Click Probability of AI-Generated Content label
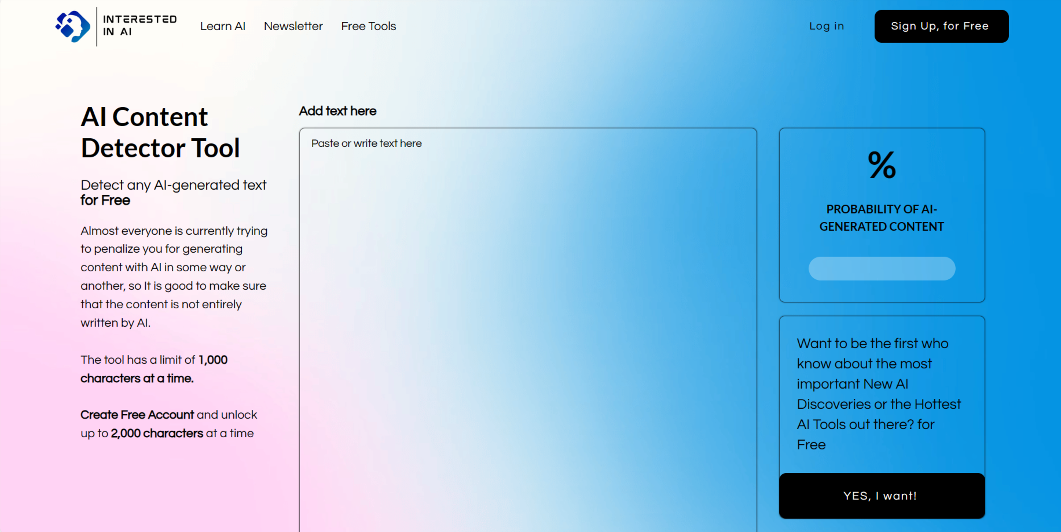 click(x=881, y=218)
